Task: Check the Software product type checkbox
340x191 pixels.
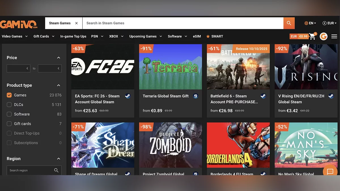Action: 9,114
